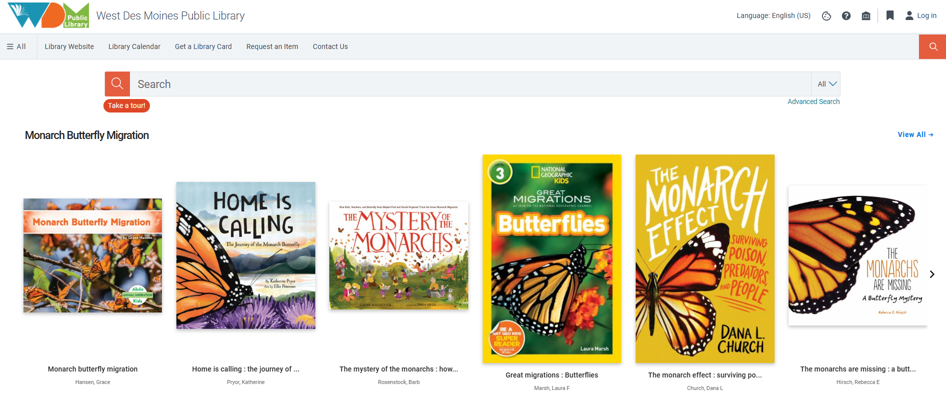Click the West Des Moines Public Library logo
The image size is (946, 399).
pos(48,15)
